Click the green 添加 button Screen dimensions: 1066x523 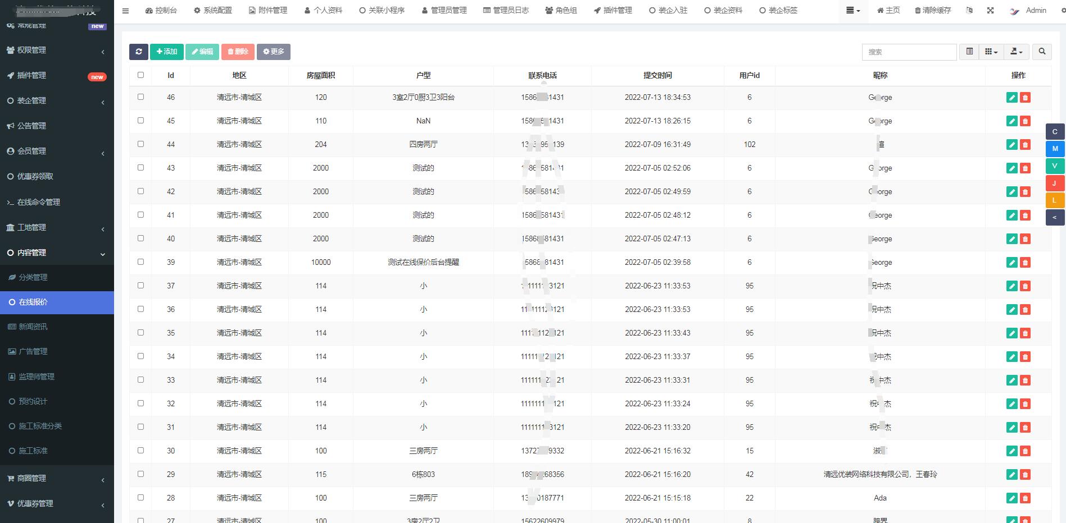(x=167, y=52)
